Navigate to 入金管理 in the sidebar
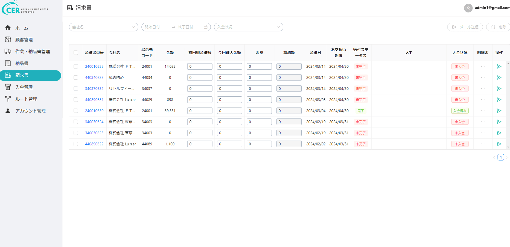The height and width of the screenshot is (247, 510). point(24,87)
